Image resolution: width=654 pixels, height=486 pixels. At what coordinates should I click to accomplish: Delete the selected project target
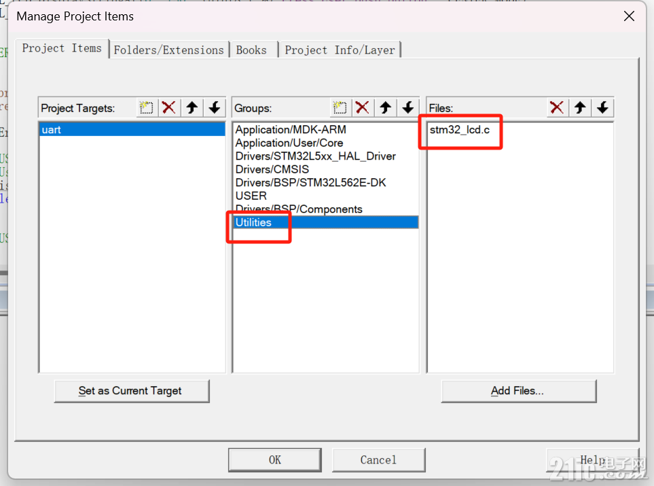pyautogui.click(x=169, y=107)
